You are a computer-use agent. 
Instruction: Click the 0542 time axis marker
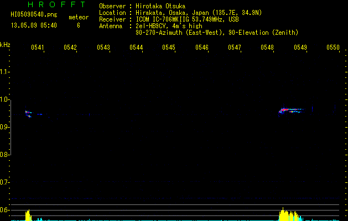(70, 48)
